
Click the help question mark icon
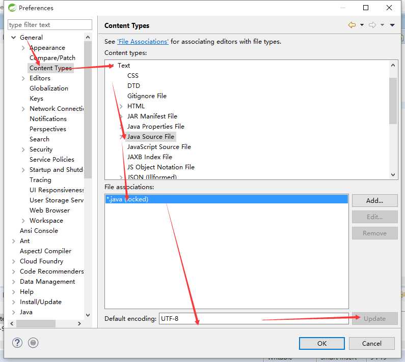tap(17, 343)
